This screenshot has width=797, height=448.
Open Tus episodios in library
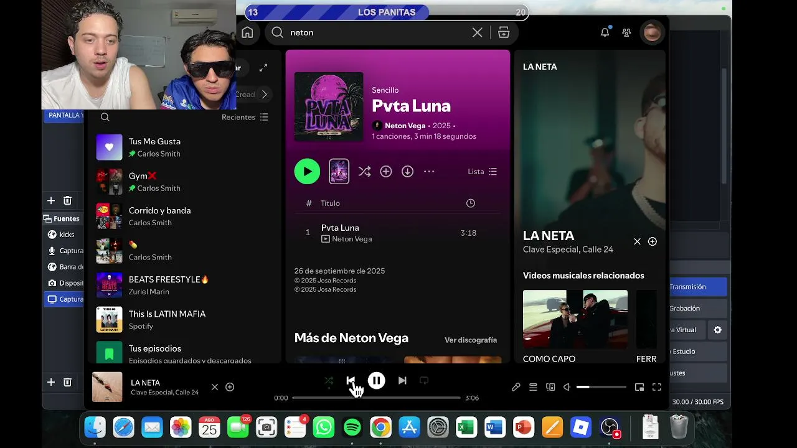[182, 353]
